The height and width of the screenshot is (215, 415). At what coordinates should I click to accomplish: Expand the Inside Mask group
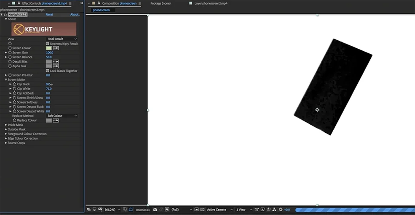pos(6,125)
